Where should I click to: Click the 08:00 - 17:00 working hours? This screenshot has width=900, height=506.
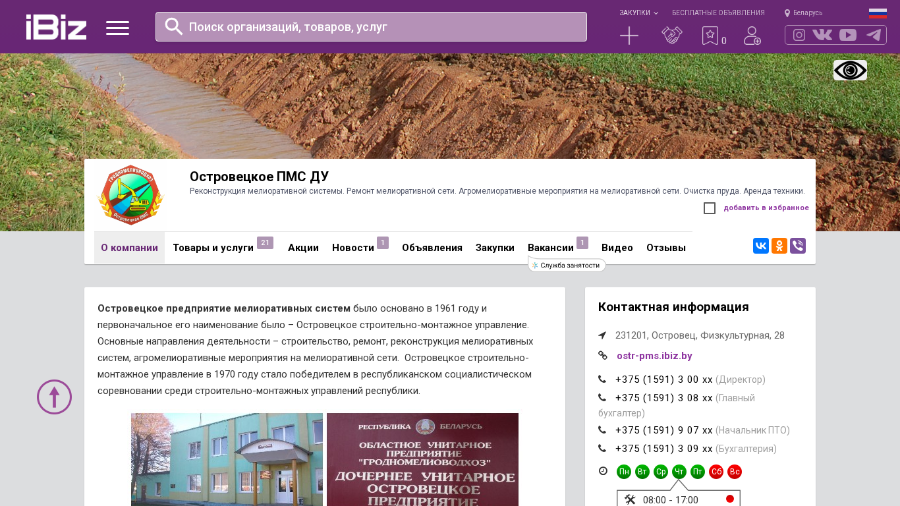coord(671,500)
